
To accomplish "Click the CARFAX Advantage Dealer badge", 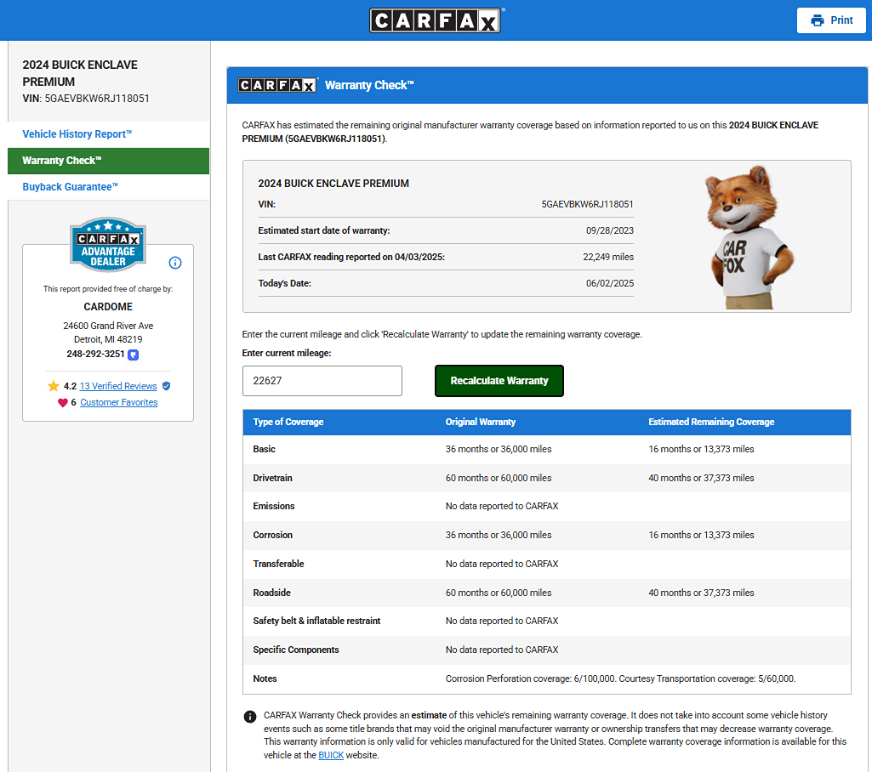I will tap(108, 244).
